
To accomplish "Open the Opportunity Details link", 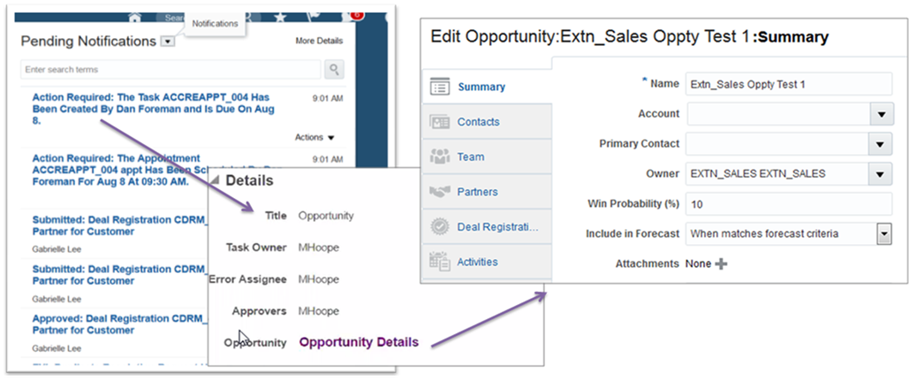I will click(x=359, y=342).
